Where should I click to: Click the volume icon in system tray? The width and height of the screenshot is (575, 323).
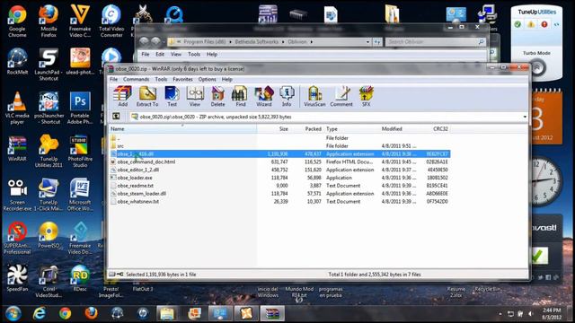[531, 314]
